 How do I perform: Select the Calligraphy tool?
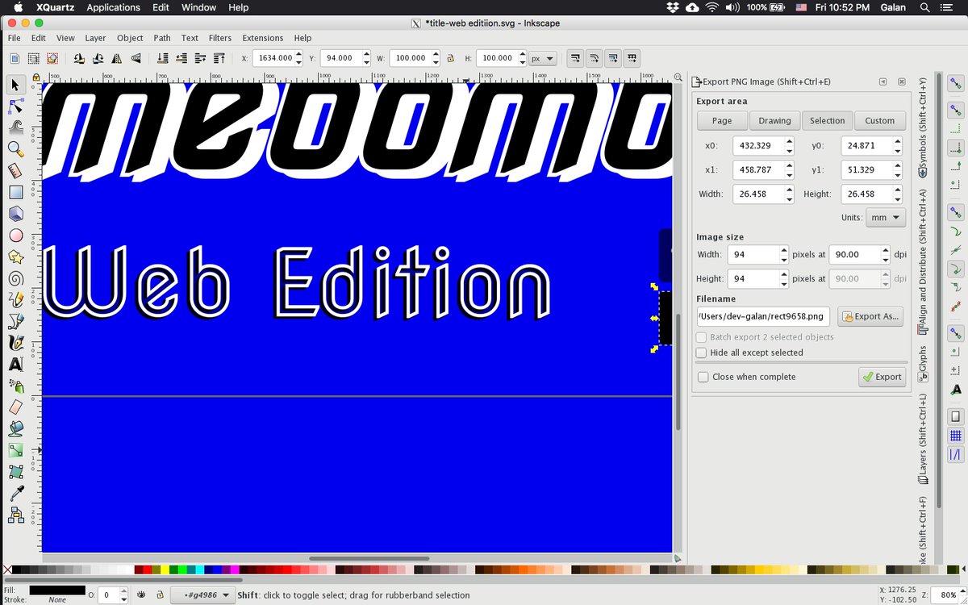[15, 342]
